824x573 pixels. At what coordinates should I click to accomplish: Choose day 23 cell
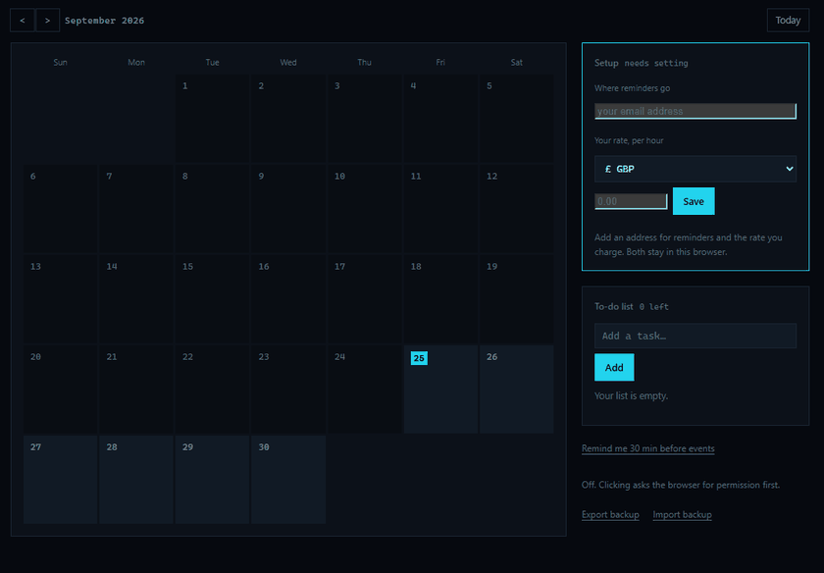tap(288, 389)
